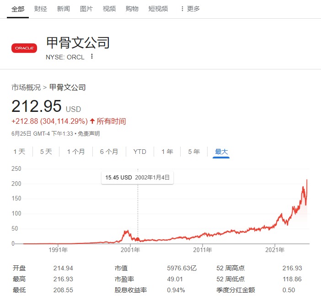Select the 1 个月 time range

coord(76,152)
